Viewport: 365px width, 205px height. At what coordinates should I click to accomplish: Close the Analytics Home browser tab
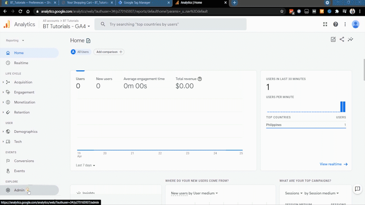pyautogui.click(x=225, y=3)
